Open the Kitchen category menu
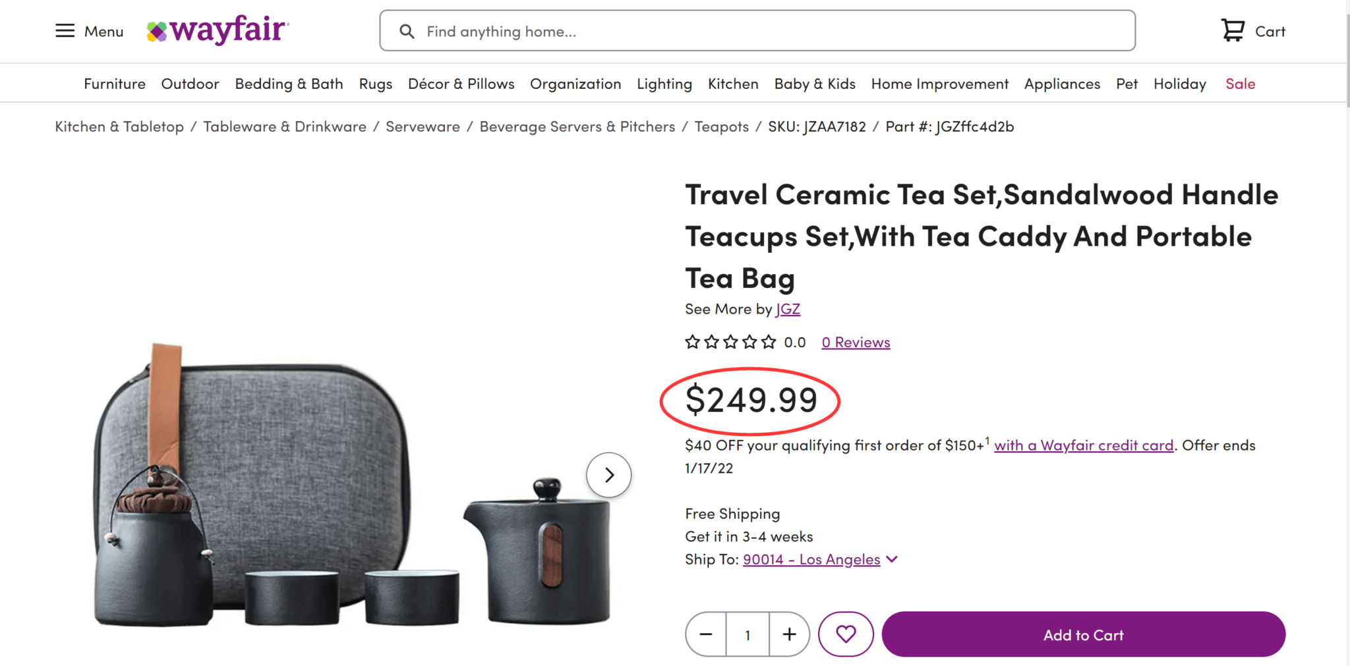The height and width of the screenshot is (666, 1350). point(733,84)
